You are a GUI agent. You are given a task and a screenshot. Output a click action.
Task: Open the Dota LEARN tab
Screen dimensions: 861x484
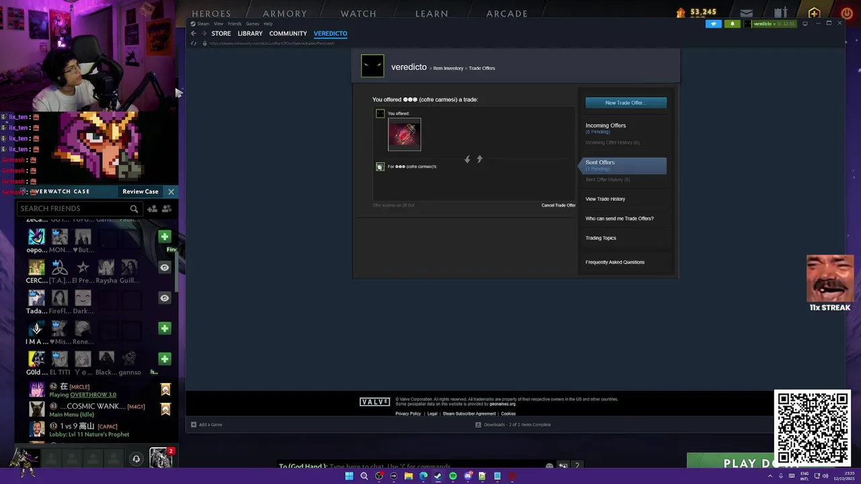tap(432, 13)
